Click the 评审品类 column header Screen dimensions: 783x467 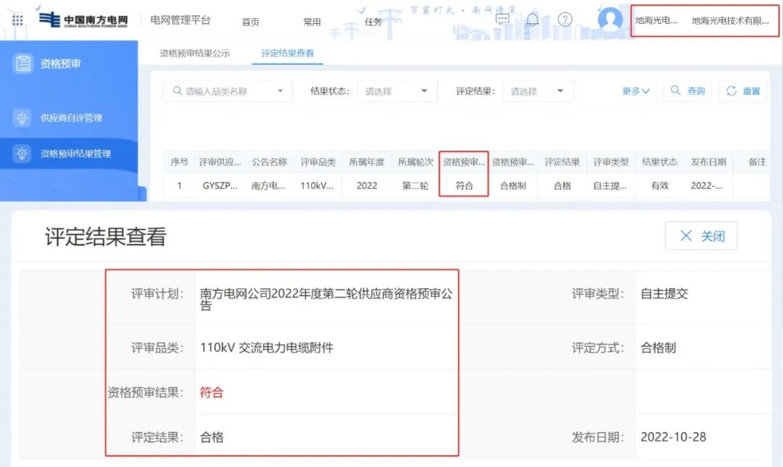pyautogui.click(x=318, y=161)
